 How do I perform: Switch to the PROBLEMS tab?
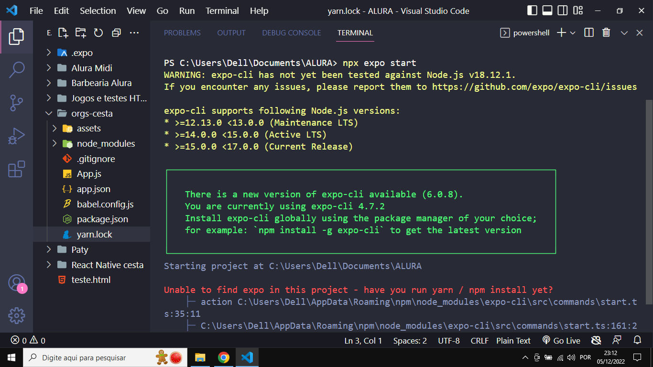(182, 32)
